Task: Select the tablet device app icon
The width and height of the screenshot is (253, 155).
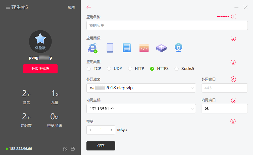Action: click(110, 48)
